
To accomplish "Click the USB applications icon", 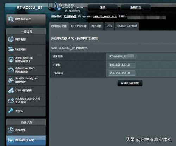I will point(11,90).
